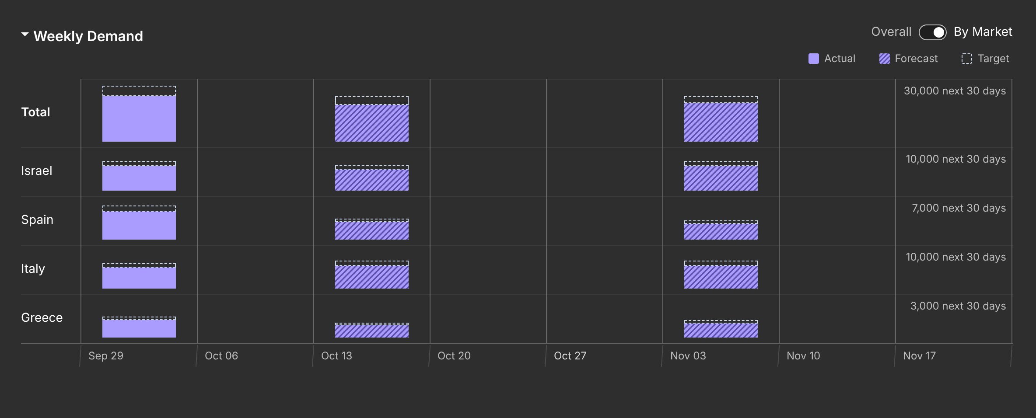Click the Actual legend label
The image size is (1036, 418).
[840, 59]
